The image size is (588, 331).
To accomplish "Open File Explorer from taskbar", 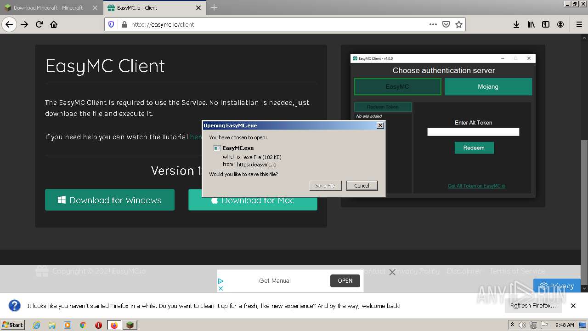I will [x=52, y=325].
